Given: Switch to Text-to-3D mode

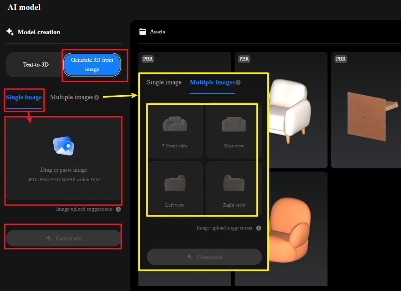Looking at the screenshot, I should (36, 64).
